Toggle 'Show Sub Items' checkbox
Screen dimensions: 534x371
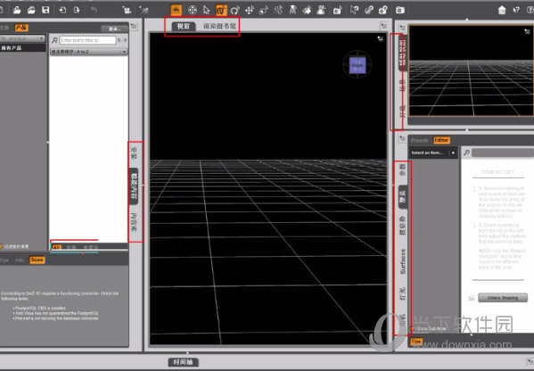pyautogui.click(x=412, y=329)
